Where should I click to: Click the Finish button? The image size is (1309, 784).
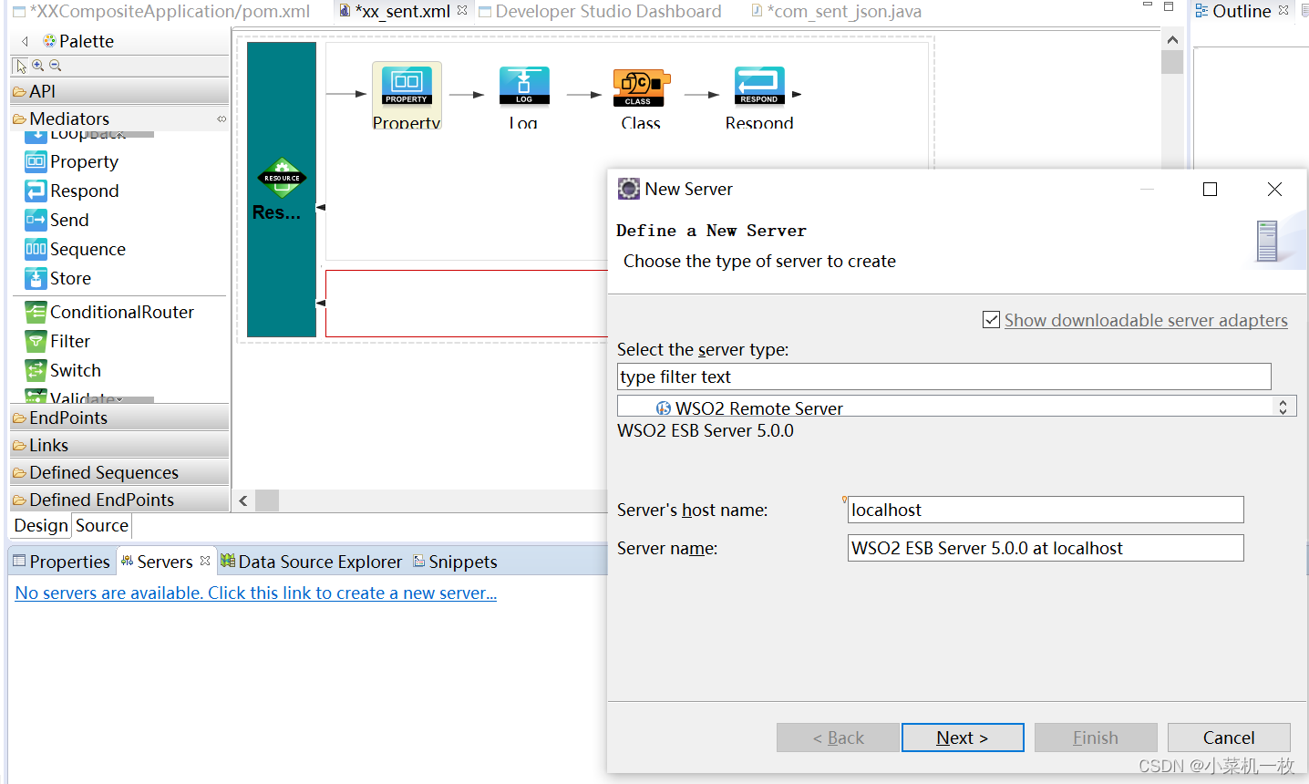pyautogui.click(x=1096, y=738)
